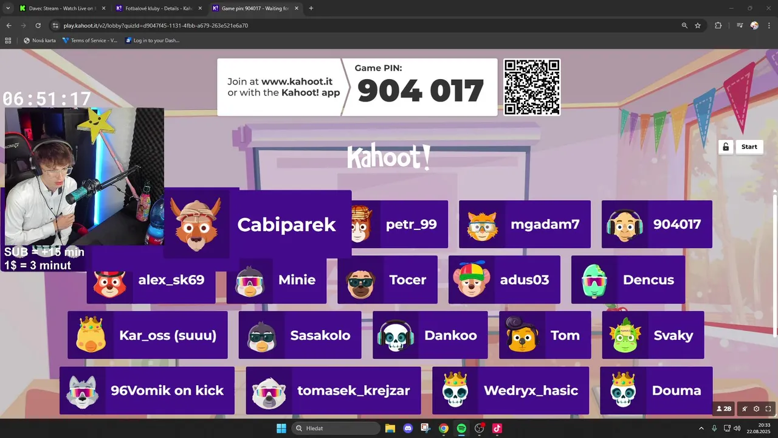Screen dimensions: 778x438
Task: Open Chrome three-dot menu
Action: point(769,26)
